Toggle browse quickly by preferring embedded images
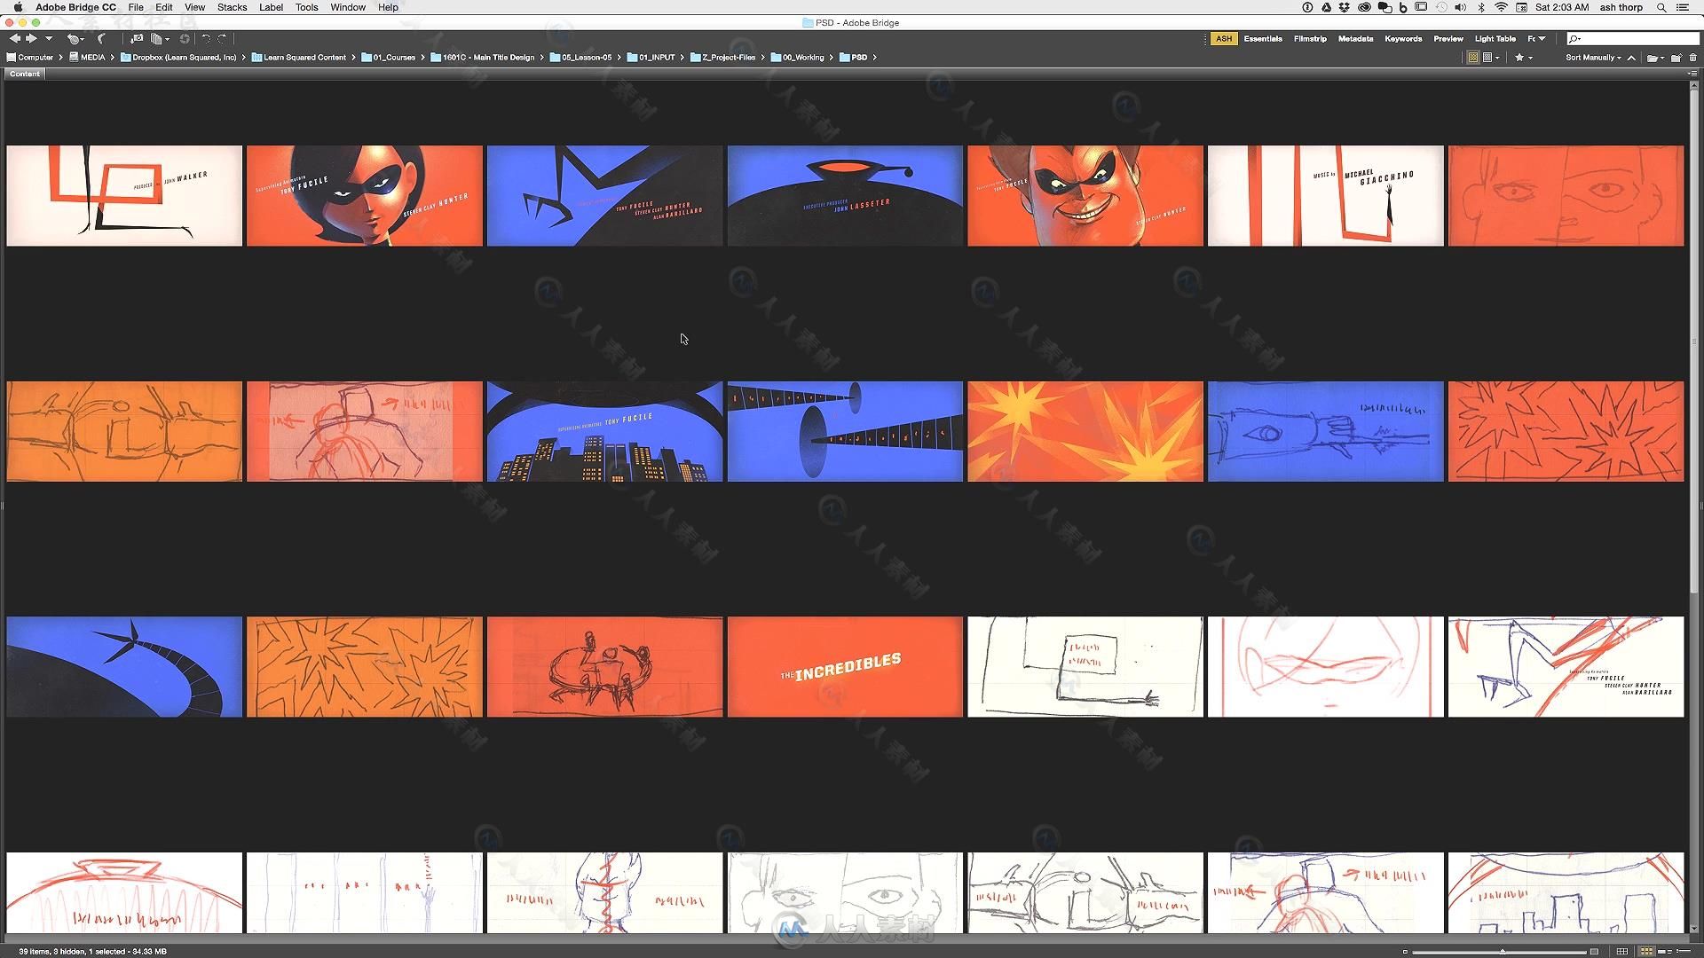 click(x=1473, y=58)
